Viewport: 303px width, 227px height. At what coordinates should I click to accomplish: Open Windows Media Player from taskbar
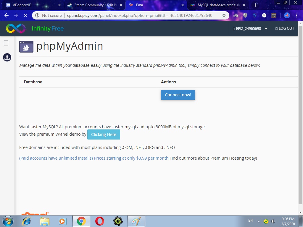point(63,221)
